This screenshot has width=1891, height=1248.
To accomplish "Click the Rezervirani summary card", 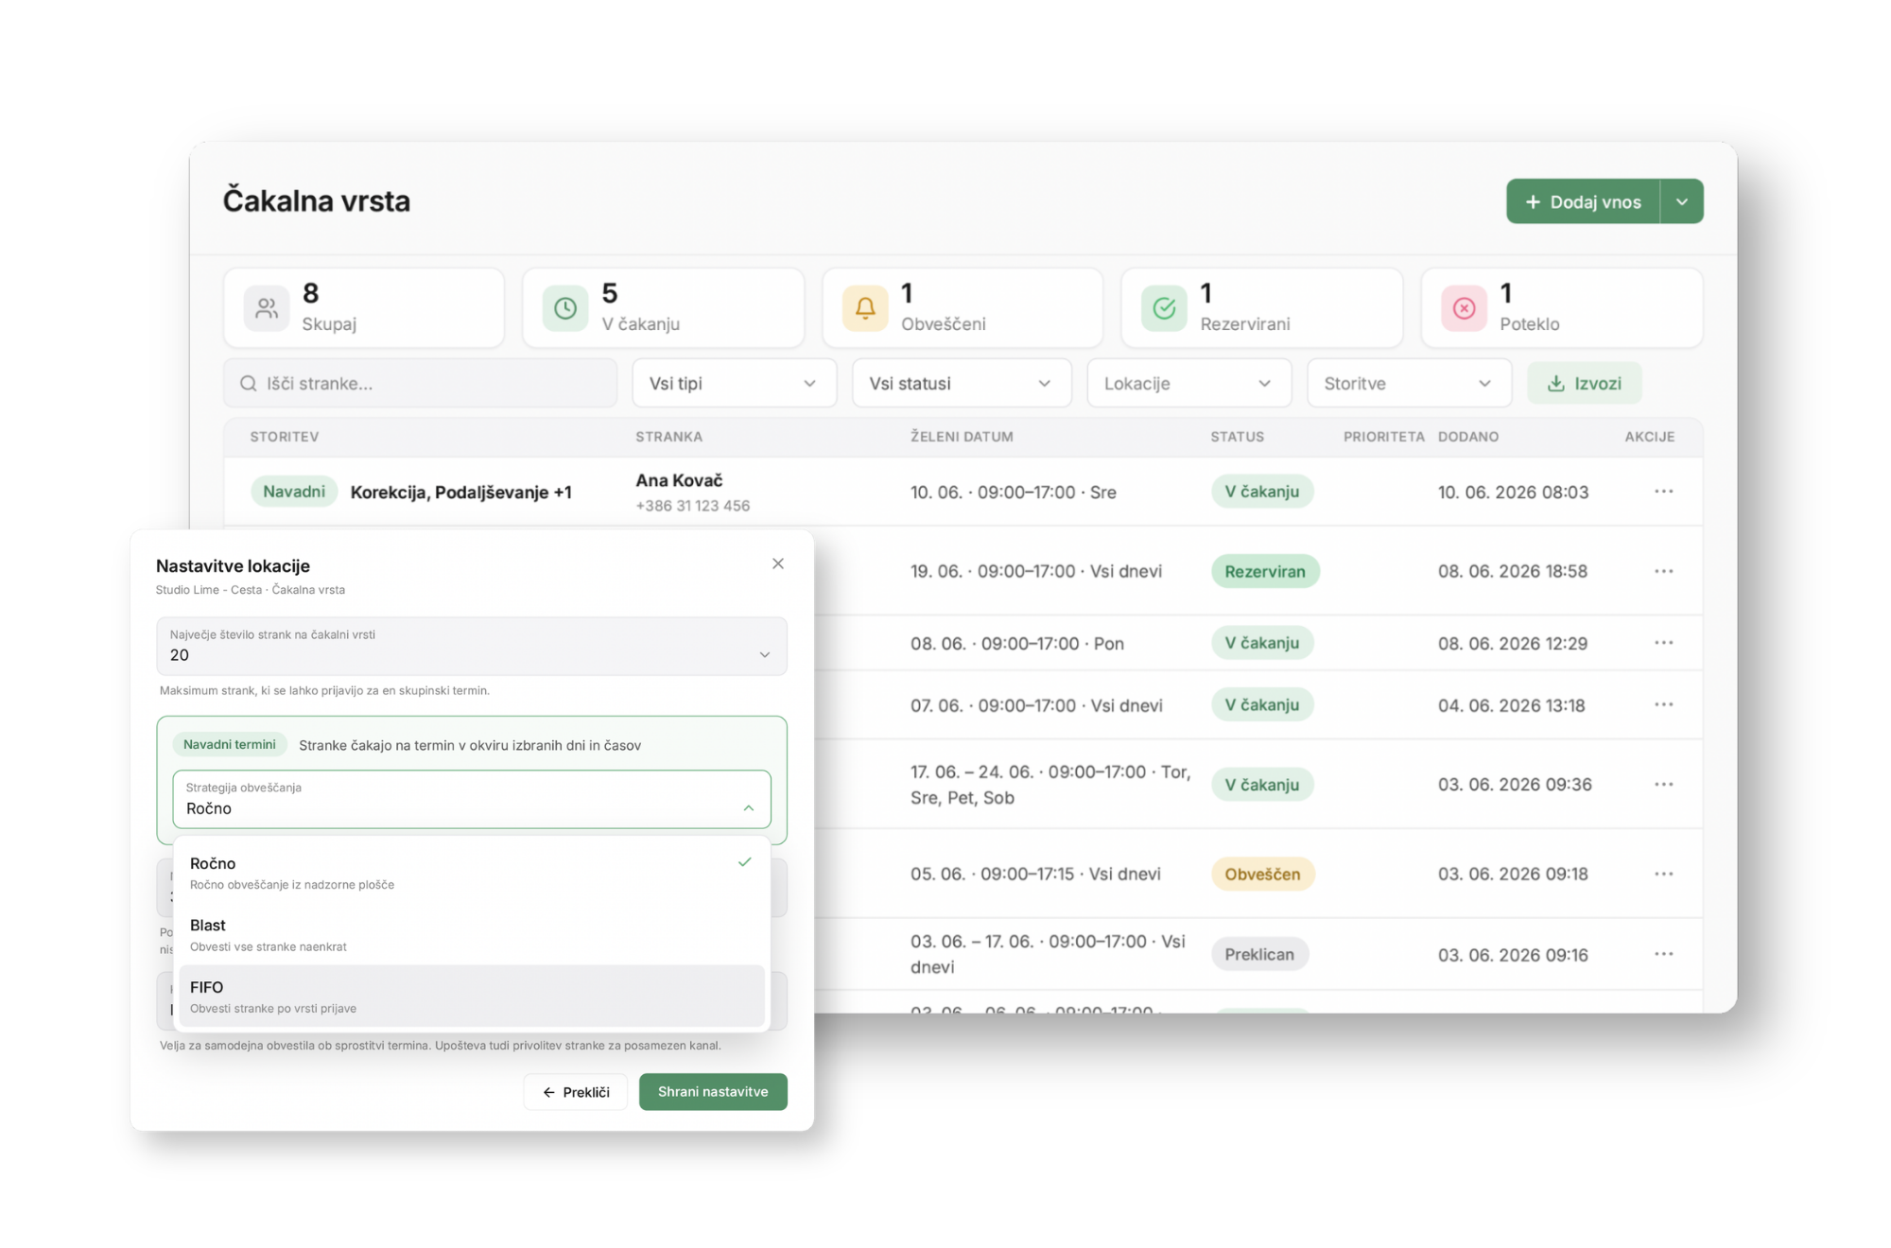I will coord(1261,308).
